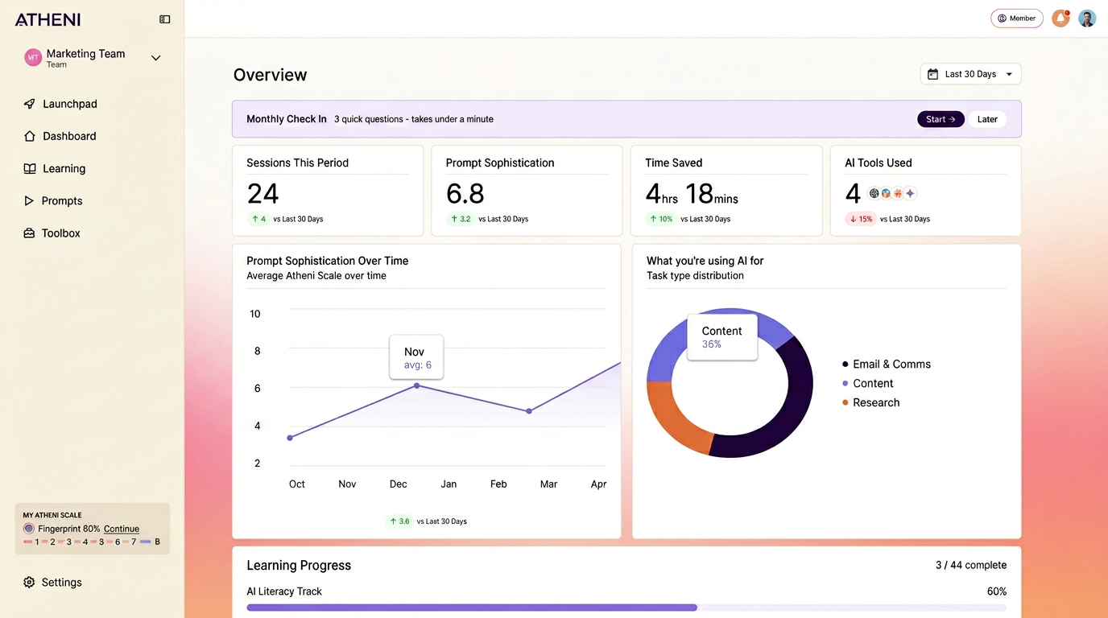
Task: Click the "3 / 44 complete" text
Action: pyautogui.click(x=971, y=566)
